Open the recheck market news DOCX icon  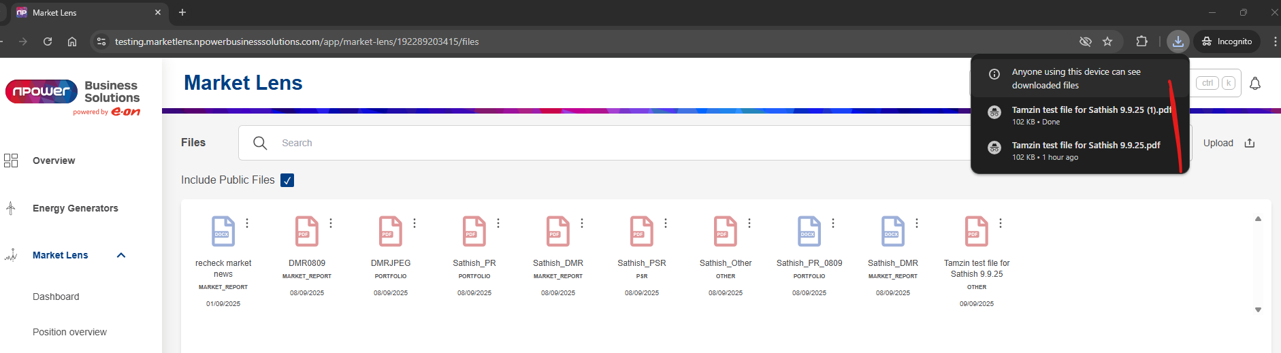pos(223,231)
